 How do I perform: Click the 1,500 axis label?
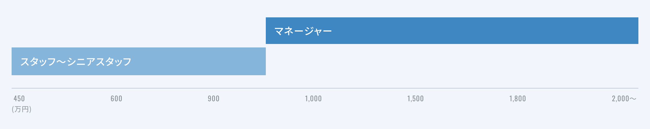click(416, 99)
